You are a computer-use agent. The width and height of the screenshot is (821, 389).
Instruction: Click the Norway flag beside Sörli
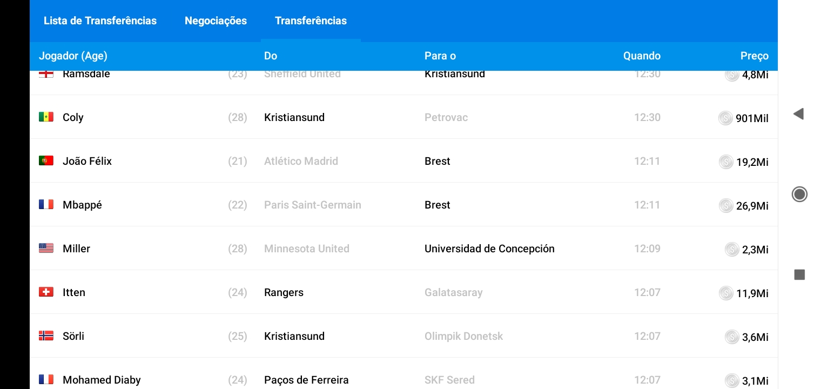(x=46, y=336)
